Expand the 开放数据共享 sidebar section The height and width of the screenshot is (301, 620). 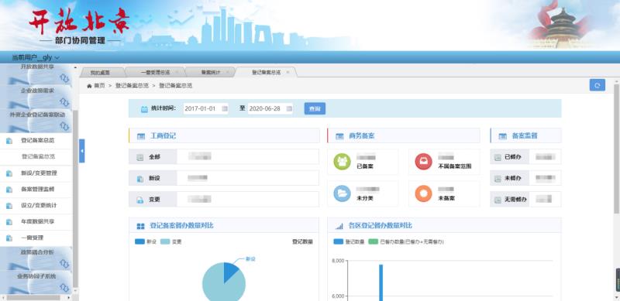point(36,74)
